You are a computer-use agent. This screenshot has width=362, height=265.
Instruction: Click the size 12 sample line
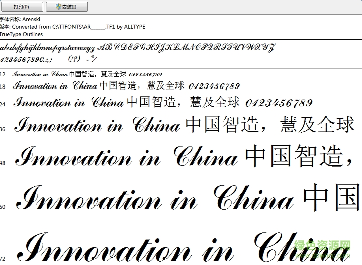coord(87,74)
